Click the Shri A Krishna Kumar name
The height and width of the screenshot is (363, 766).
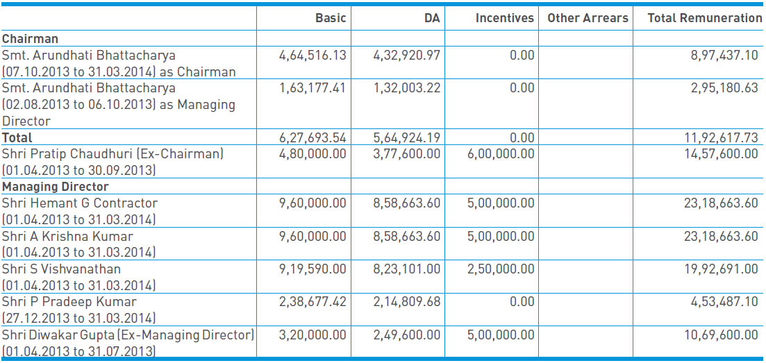pyautogui.click(x=67, y=237)
